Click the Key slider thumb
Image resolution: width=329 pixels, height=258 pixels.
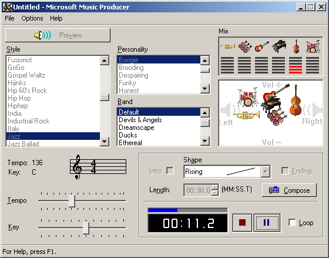click(x=86, y=228)
